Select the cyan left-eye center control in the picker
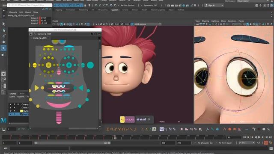This screenshot has height=154, width=274. click(x=69, y=65)
